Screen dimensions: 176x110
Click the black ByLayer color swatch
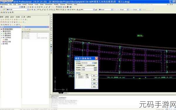[x=100, y=10]
